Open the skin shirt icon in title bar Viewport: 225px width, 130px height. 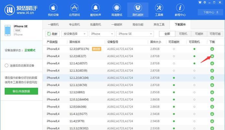point(200,2)
